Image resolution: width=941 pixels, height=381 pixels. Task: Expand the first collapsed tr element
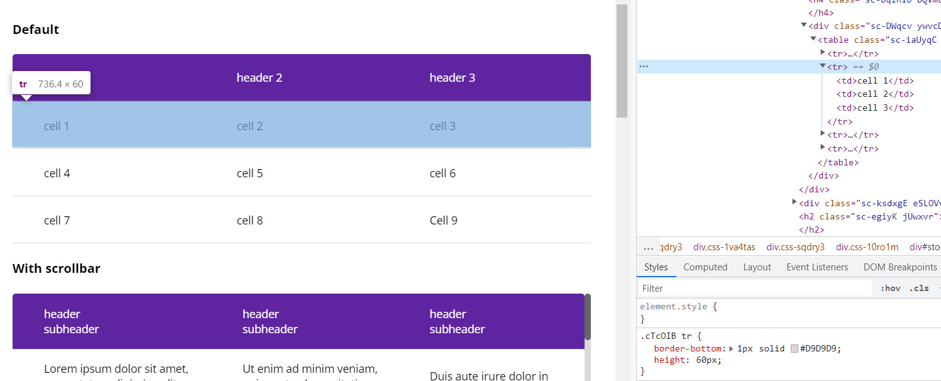(x=823, y=53)
